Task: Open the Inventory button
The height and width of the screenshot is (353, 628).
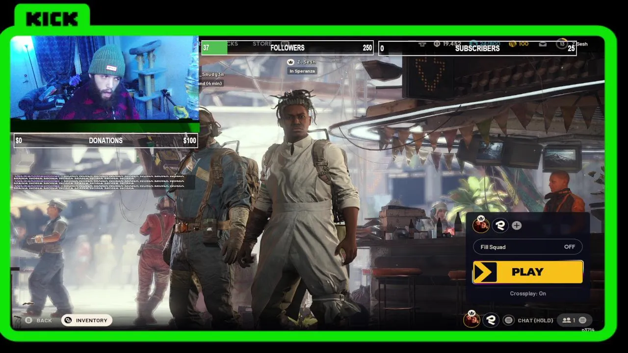Action: point(87,320)
